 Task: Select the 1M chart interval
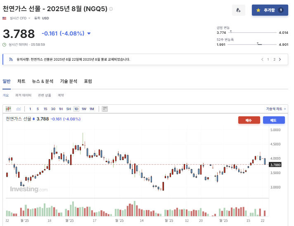92,109
